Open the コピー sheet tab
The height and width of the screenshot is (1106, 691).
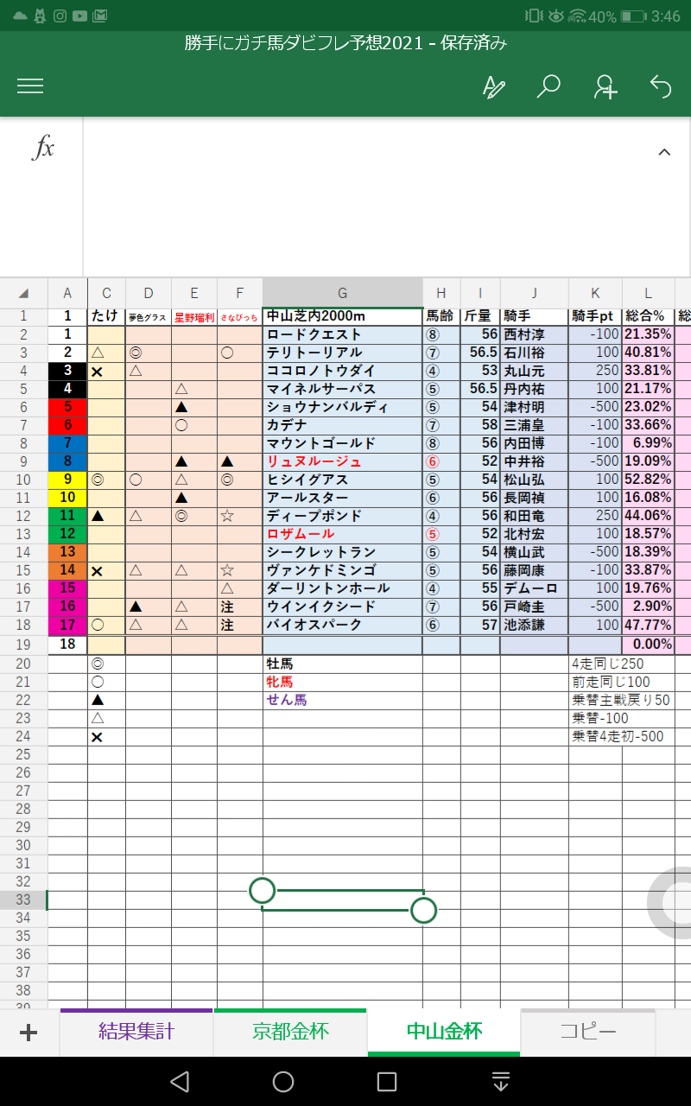coord(588,1032)
